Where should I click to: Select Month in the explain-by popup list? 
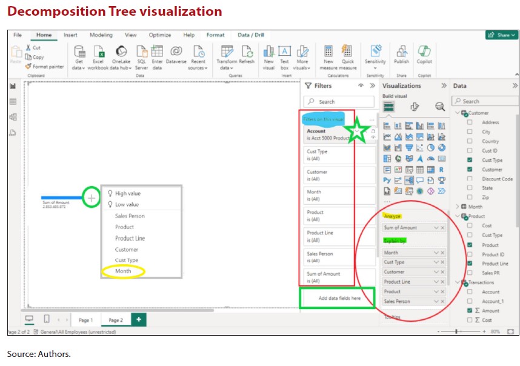123,271
